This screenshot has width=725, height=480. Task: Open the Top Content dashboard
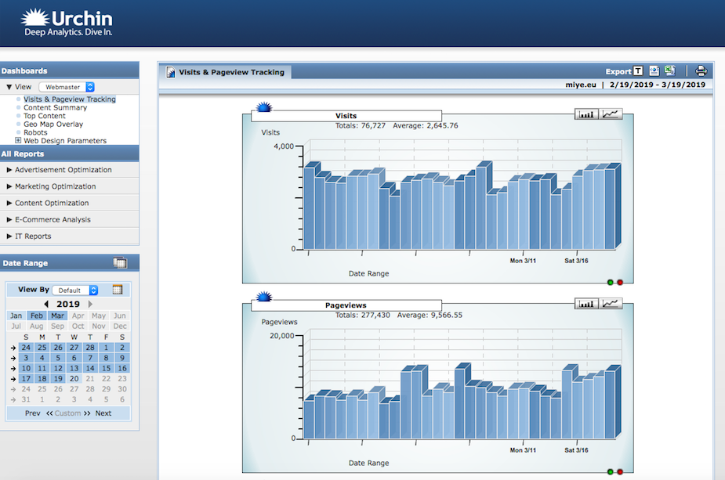pos(45,116)
